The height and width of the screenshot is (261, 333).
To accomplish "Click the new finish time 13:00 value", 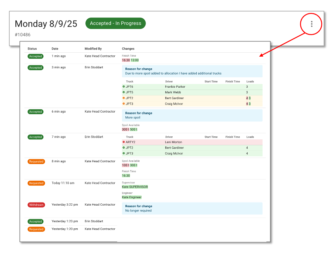I will point(135,60).
